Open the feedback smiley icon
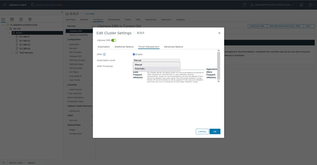Screen dimensions: 317x165 pyautogui.click(x=301, y=5)
